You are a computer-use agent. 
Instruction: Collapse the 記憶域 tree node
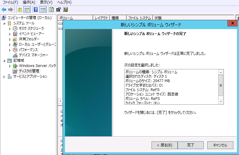[x=4, y=60]
